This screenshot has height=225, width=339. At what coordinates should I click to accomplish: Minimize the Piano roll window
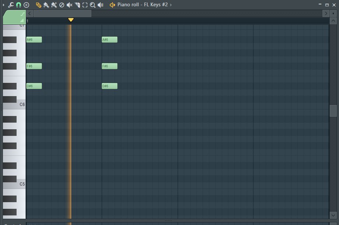(320, 5)
